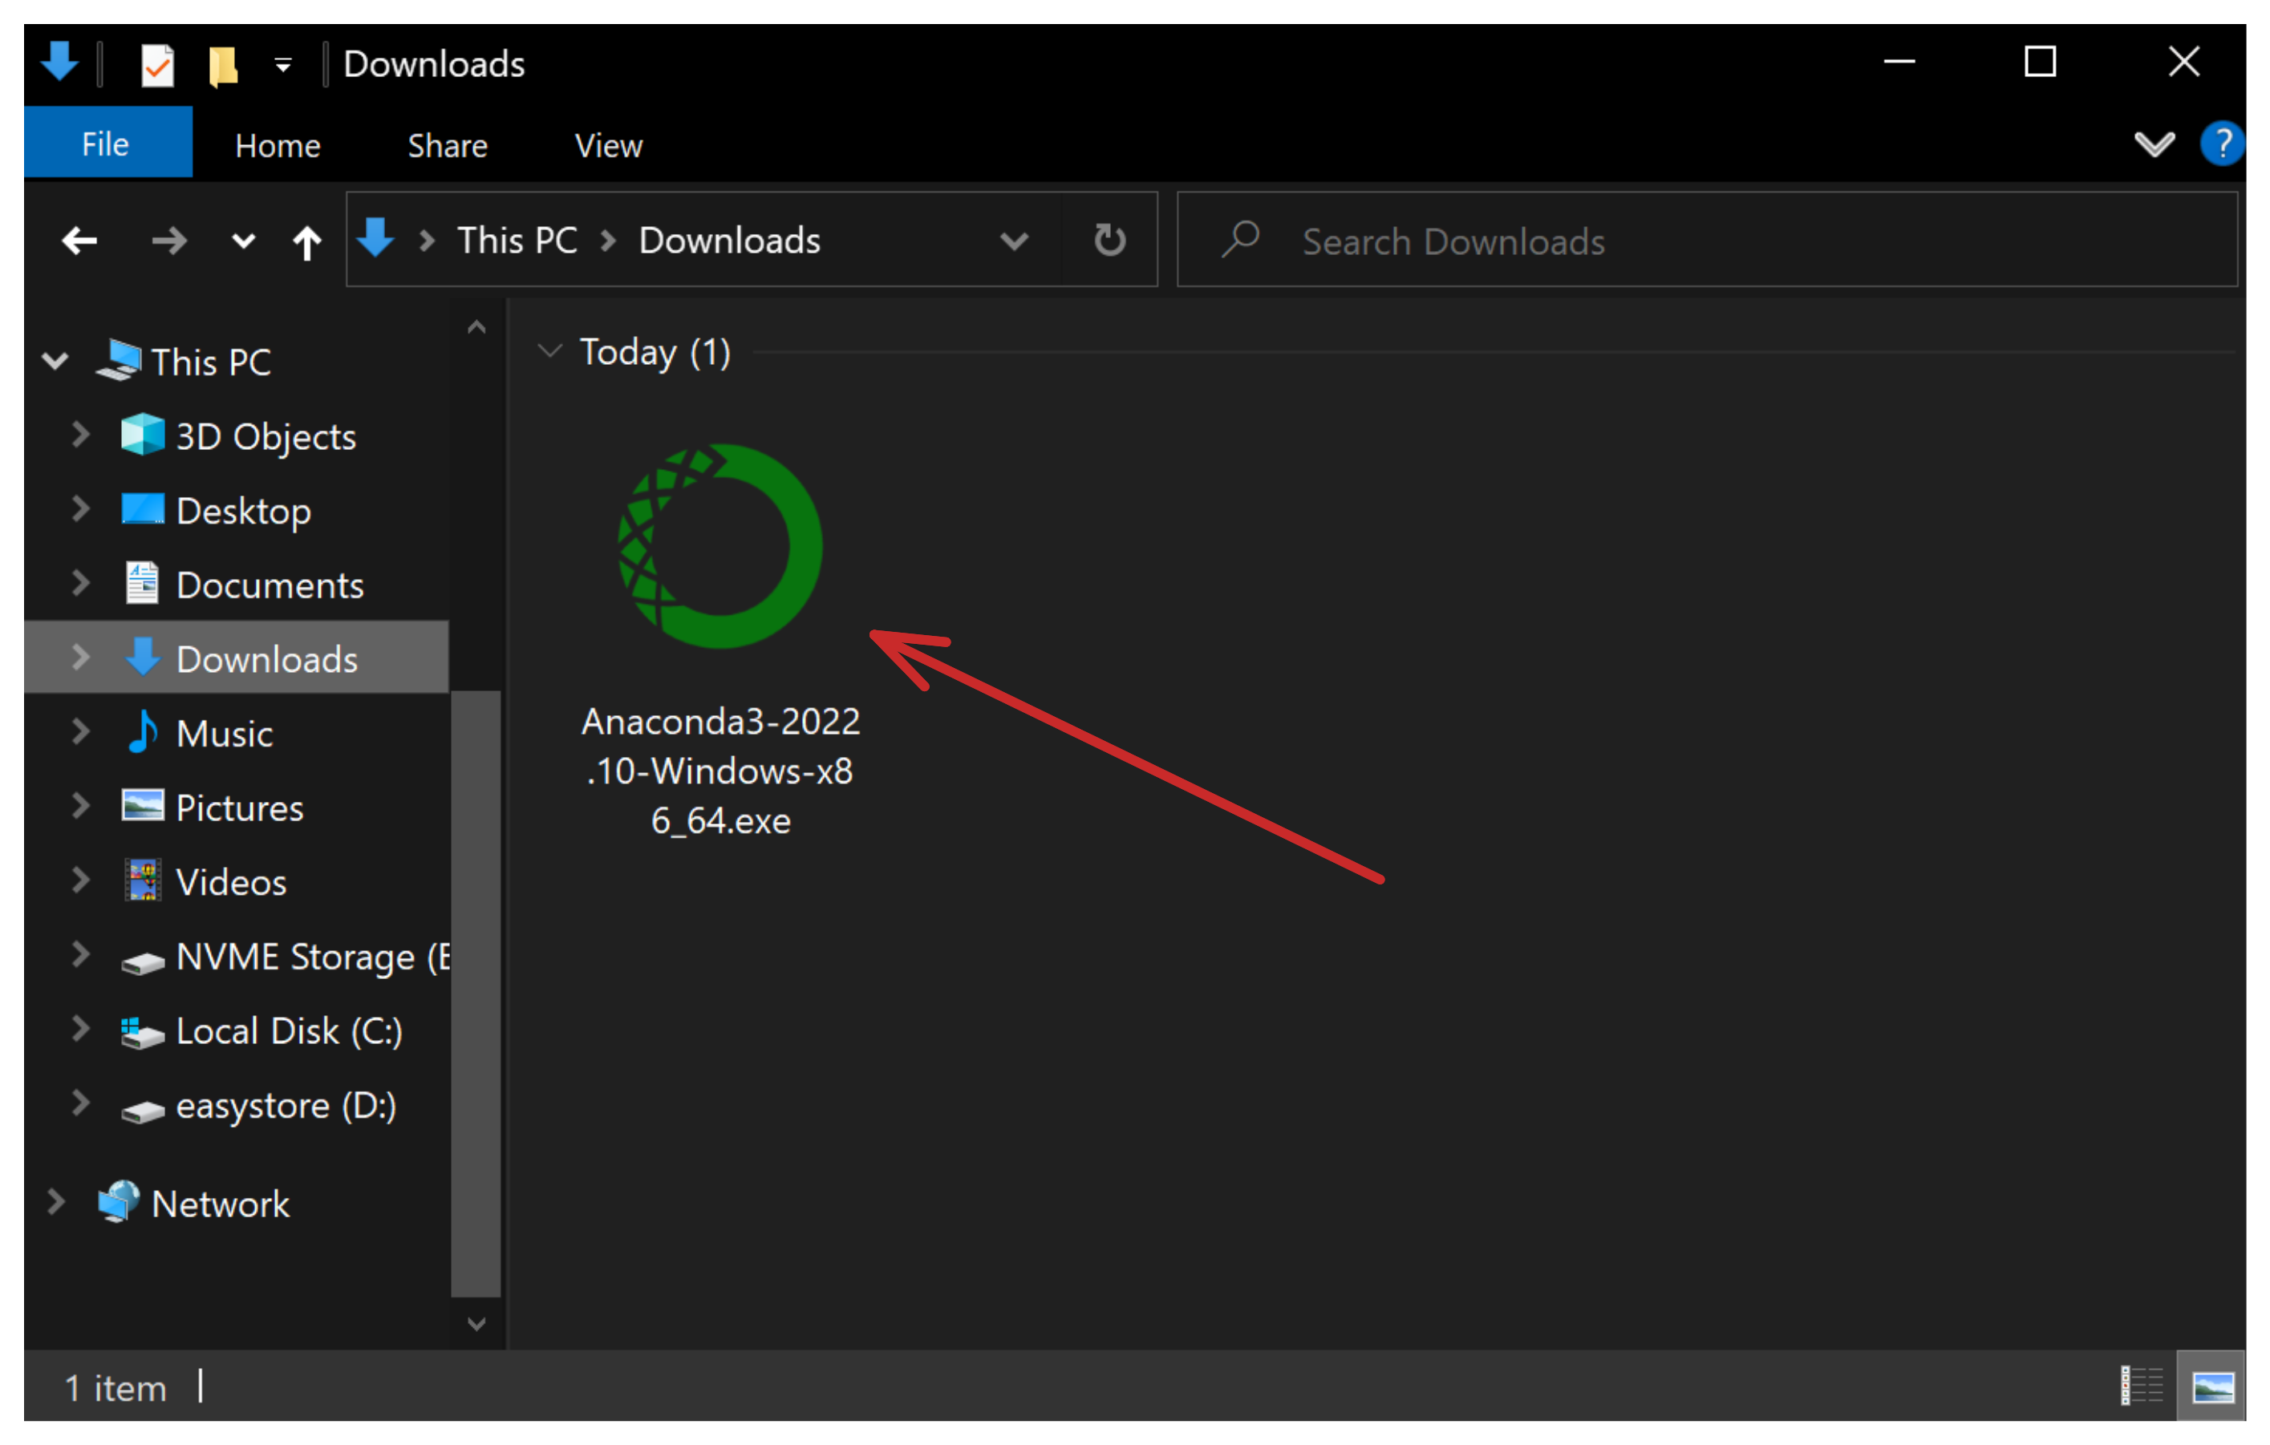2270x1445 pixels.
Task: Select 3D Objects in the navigation pane
Action: 266,436
